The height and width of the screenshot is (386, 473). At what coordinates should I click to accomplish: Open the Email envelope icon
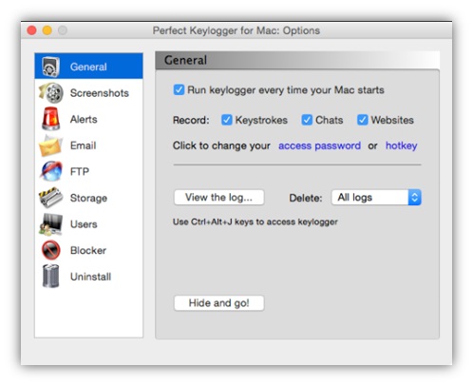click(50, 145)
